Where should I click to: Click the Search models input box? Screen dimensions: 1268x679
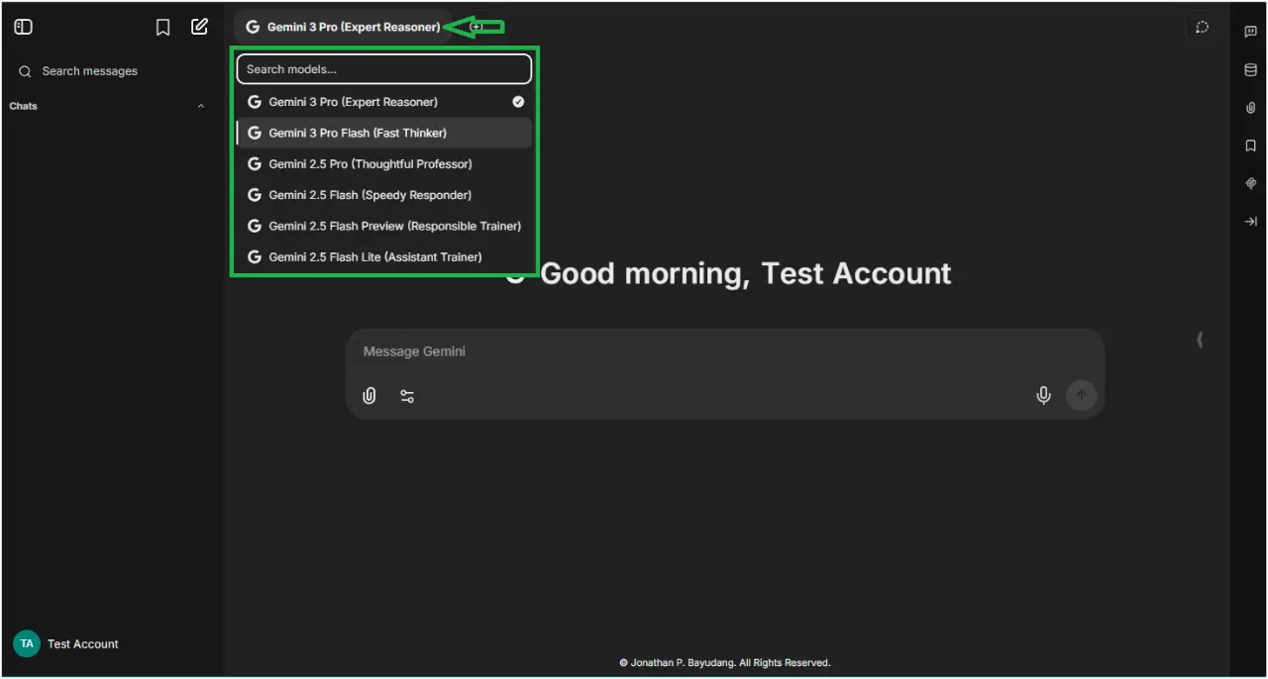pyautogui.click(x=384, y=69)
